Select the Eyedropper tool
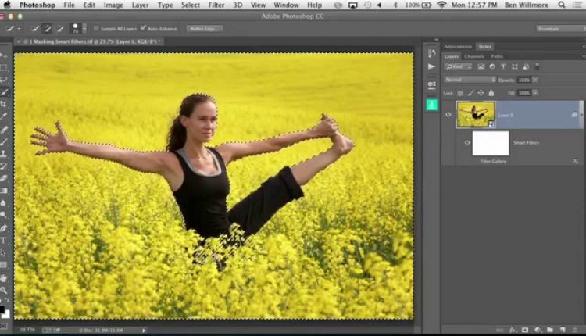Viewport: 586px width, 336px height. point(4,116)
